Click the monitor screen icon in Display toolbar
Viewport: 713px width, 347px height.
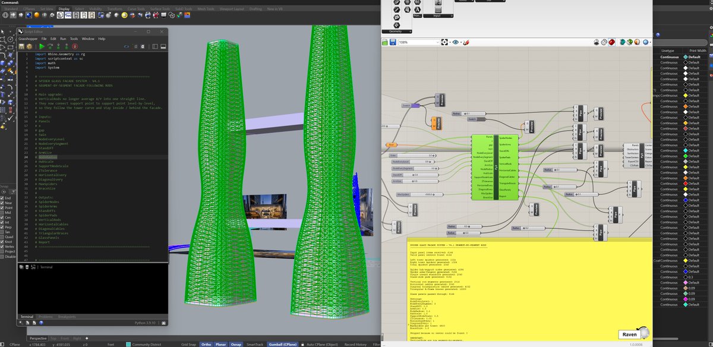163,15
